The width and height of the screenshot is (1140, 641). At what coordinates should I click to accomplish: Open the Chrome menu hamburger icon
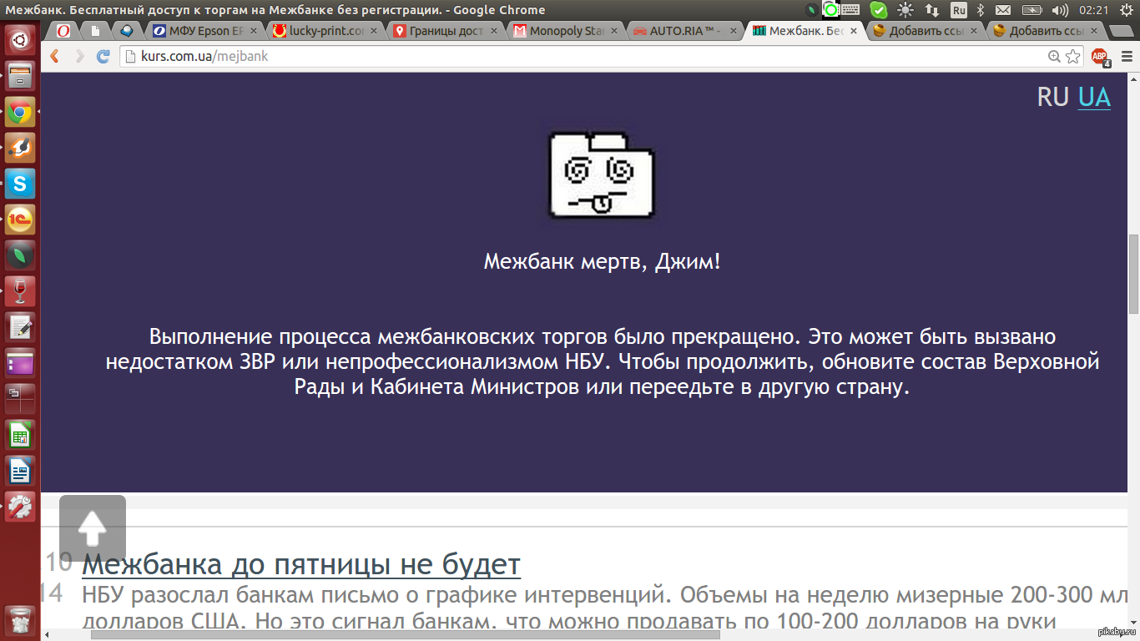(x=1126, y=57)
